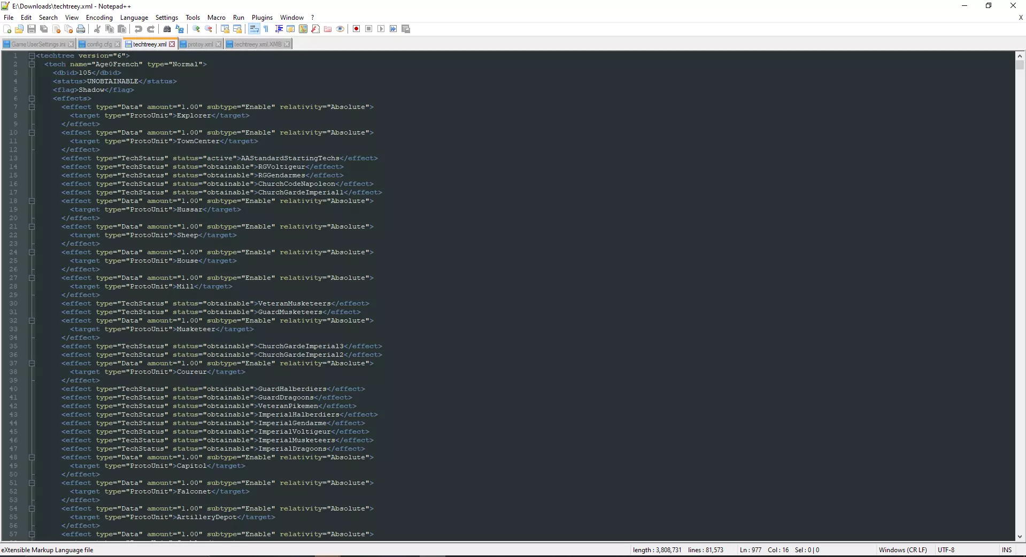This screenshot has height=557, width=1026.
Task: Click the Start Recording macro icon
Action: tap(357, 29)
